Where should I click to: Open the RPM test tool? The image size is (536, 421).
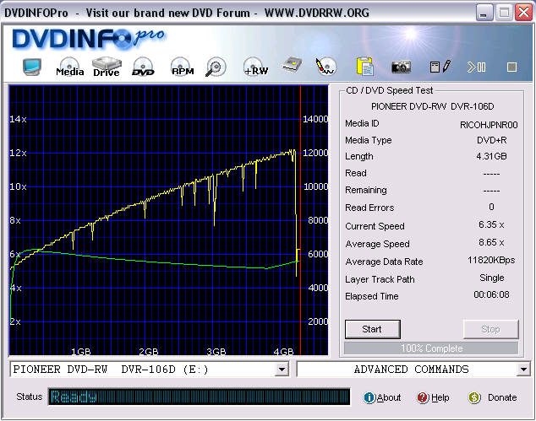[183, 67]
